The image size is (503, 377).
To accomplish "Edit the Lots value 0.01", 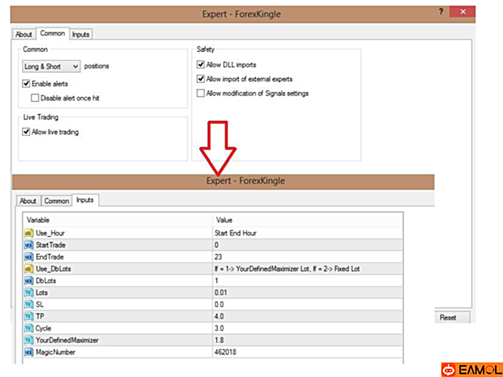I will tap(307, 292).
